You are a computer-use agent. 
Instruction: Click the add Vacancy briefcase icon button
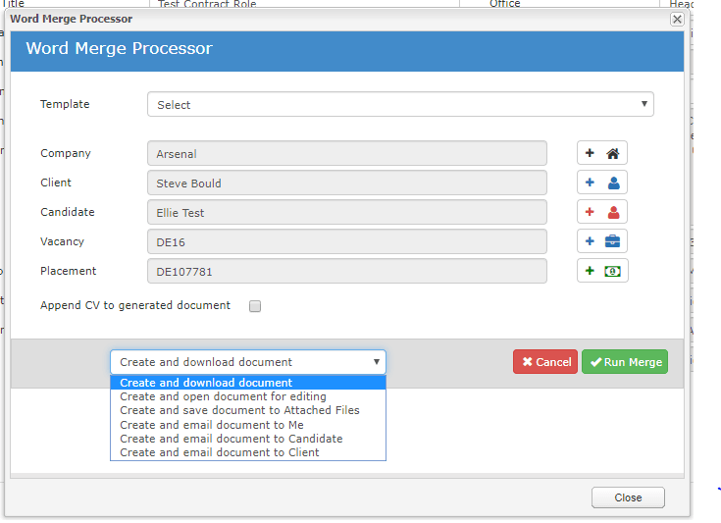pos(601,241)
